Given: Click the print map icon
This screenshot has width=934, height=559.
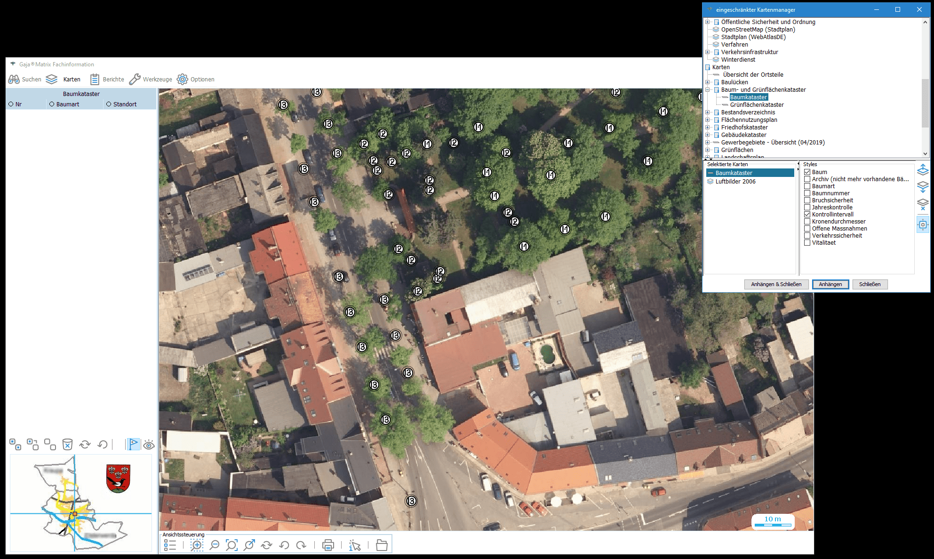Looking at the screenshot, I should tap(328, 545).
